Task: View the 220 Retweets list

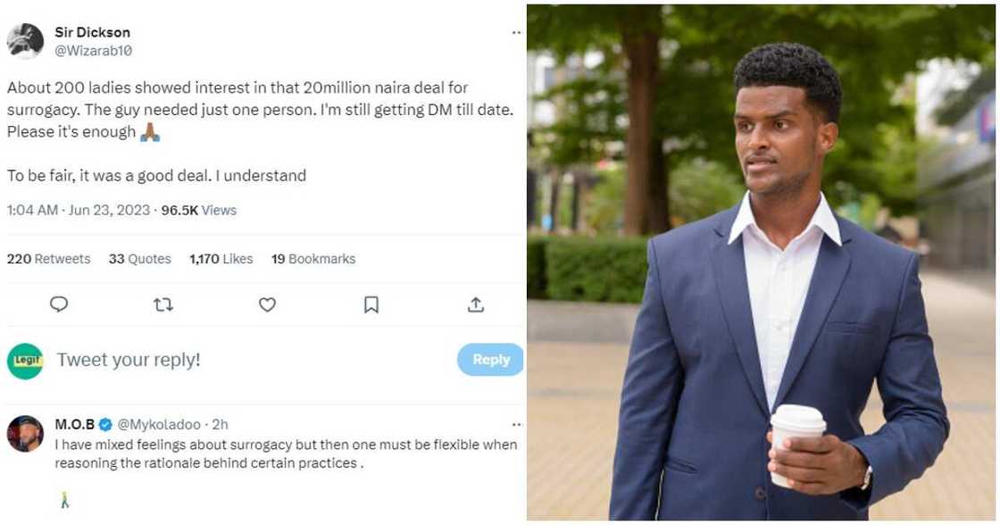Action: coord(48,259)
